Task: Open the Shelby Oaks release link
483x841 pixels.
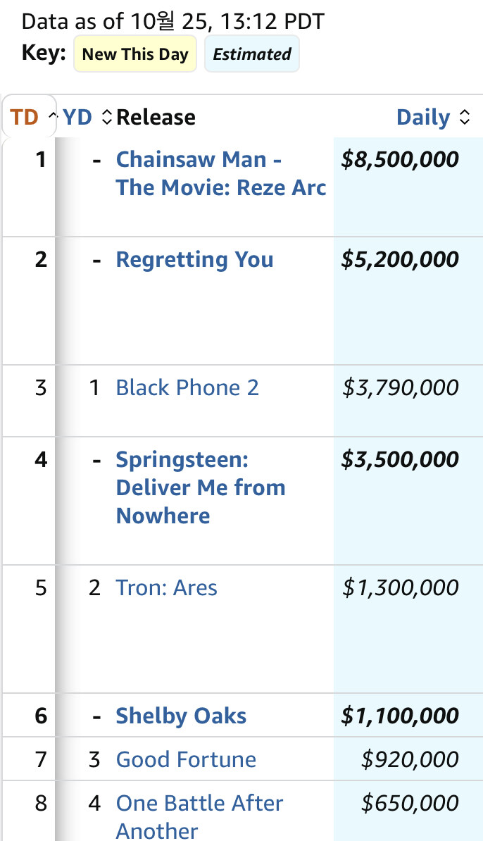Action: (x=181, y=716)
